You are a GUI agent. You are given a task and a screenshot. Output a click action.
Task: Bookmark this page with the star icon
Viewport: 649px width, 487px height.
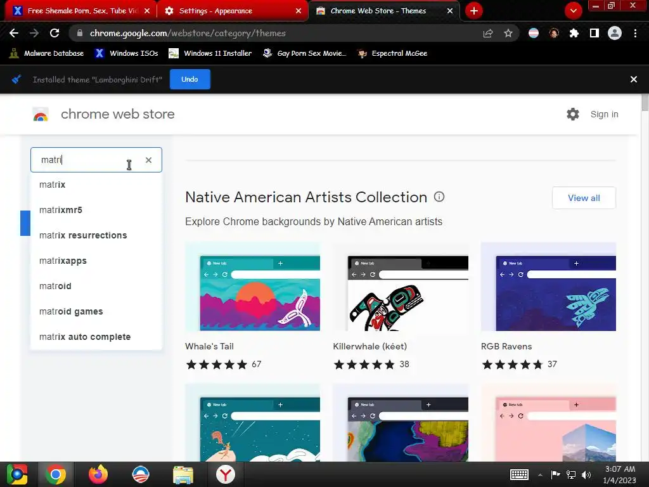[508, 33]
